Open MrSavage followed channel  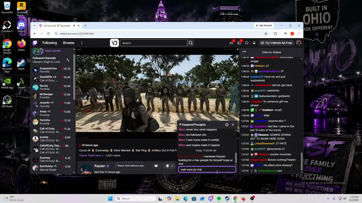click(x=51, y=96)
